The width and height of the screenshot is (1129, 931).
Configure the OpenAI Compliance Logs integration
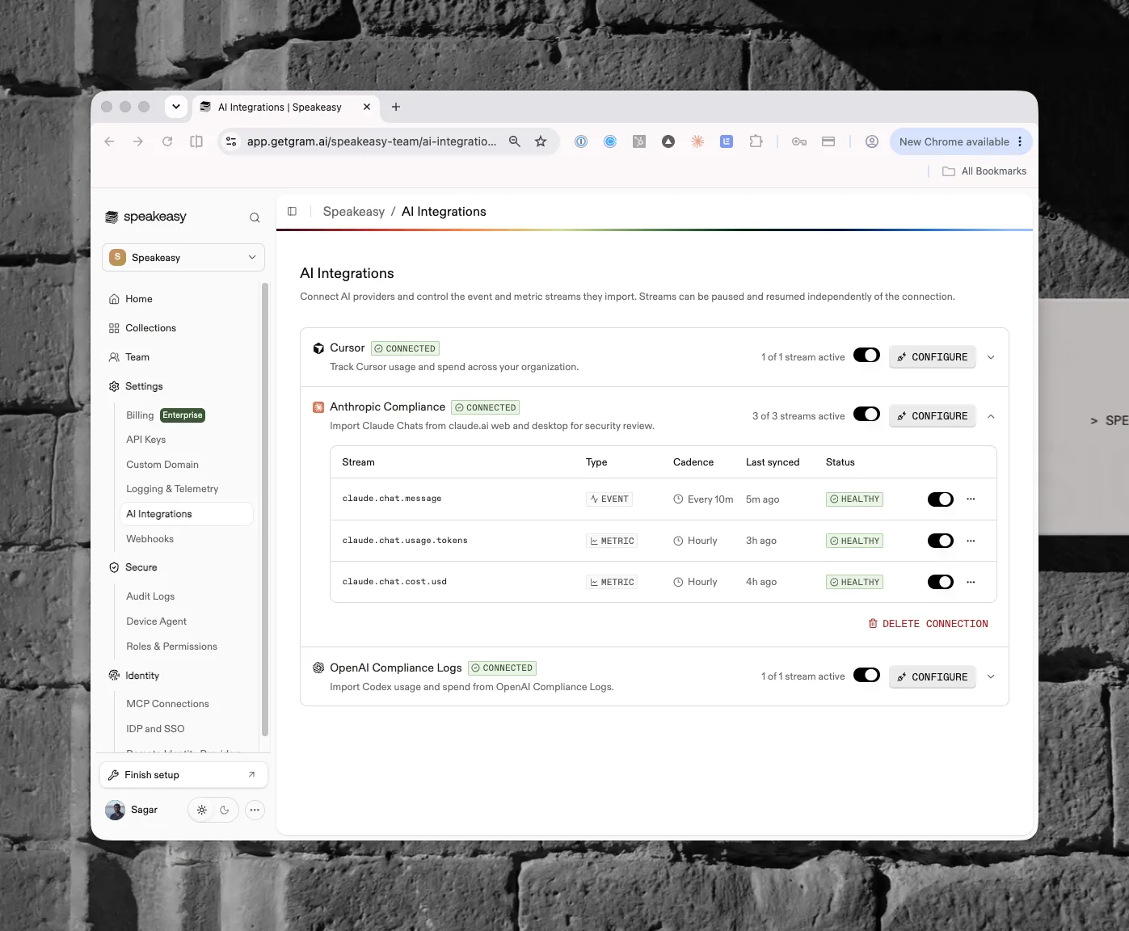933,677
